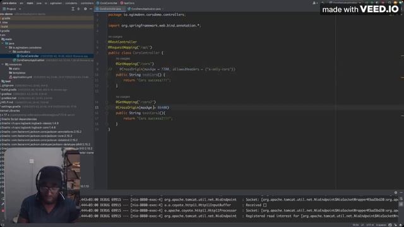
Task: Fold the testCors method from the gutter
Action: click(x=107, y=74)
